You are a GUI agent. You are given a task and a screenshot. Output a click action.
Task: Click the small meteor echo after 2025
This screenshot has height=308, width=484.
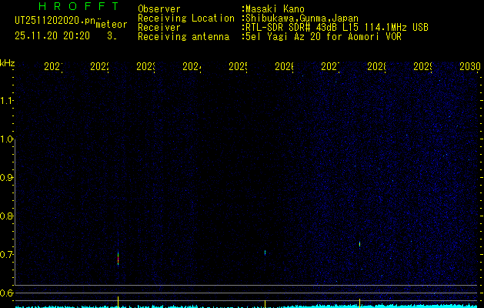click(265, 253)
